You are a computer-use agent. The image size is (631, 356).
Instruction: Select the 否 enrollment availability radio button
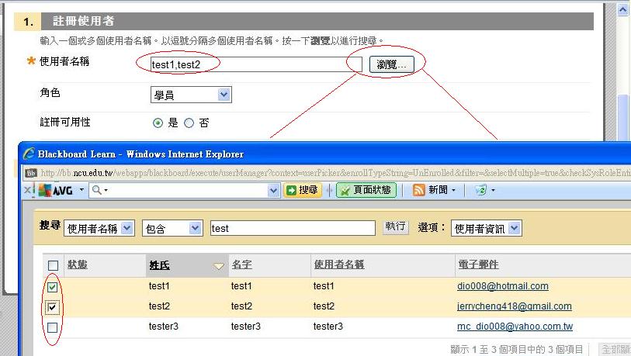coord(189,123)
